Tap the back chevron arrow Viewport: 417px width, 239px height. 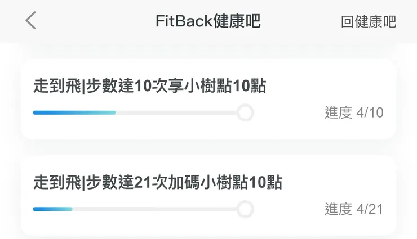(31, 20)
